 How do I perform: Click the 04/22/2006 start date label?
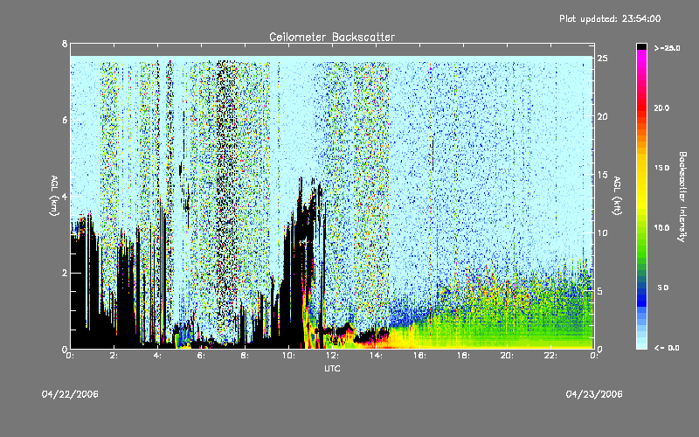[x=70, y=394]
